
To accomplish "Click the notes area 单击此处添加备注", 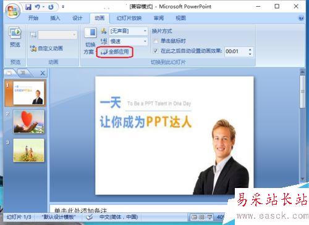I will pyautogui.click(x=80, y=210).
